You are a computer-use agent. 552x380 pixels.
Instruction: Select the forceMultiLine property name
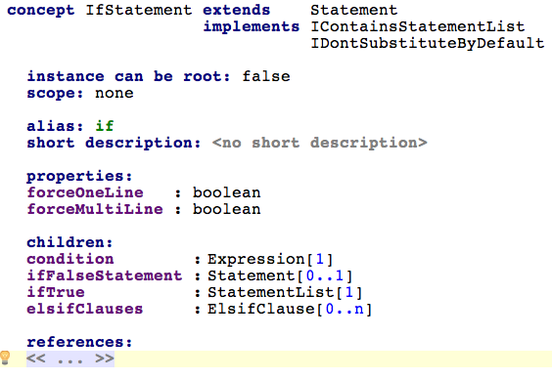pyautogui.click(x=95, y=209)
